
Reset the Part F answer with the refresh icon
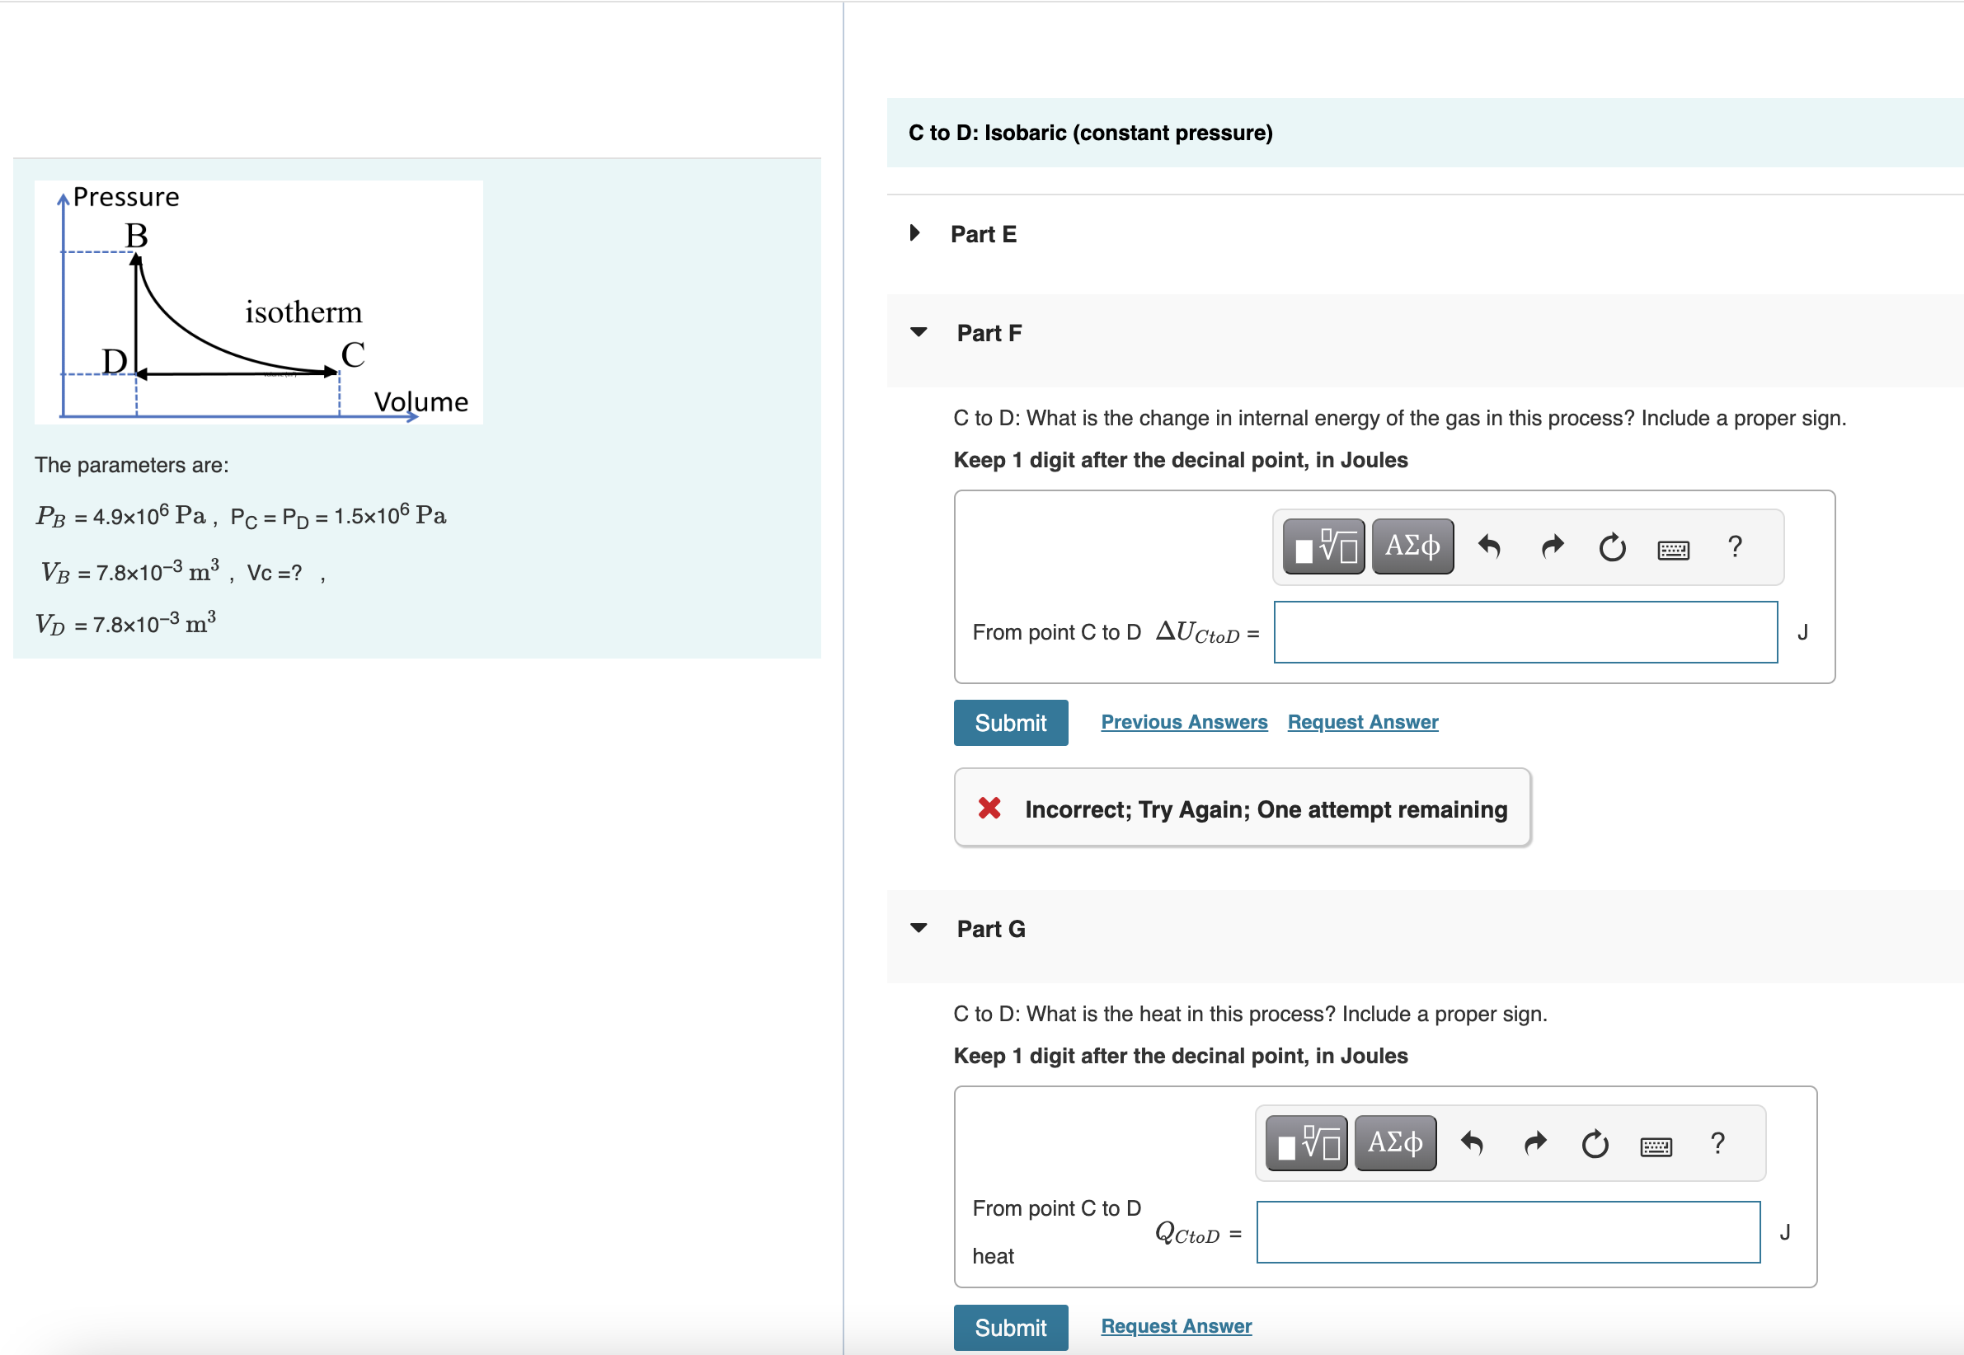coord(1612,546)
